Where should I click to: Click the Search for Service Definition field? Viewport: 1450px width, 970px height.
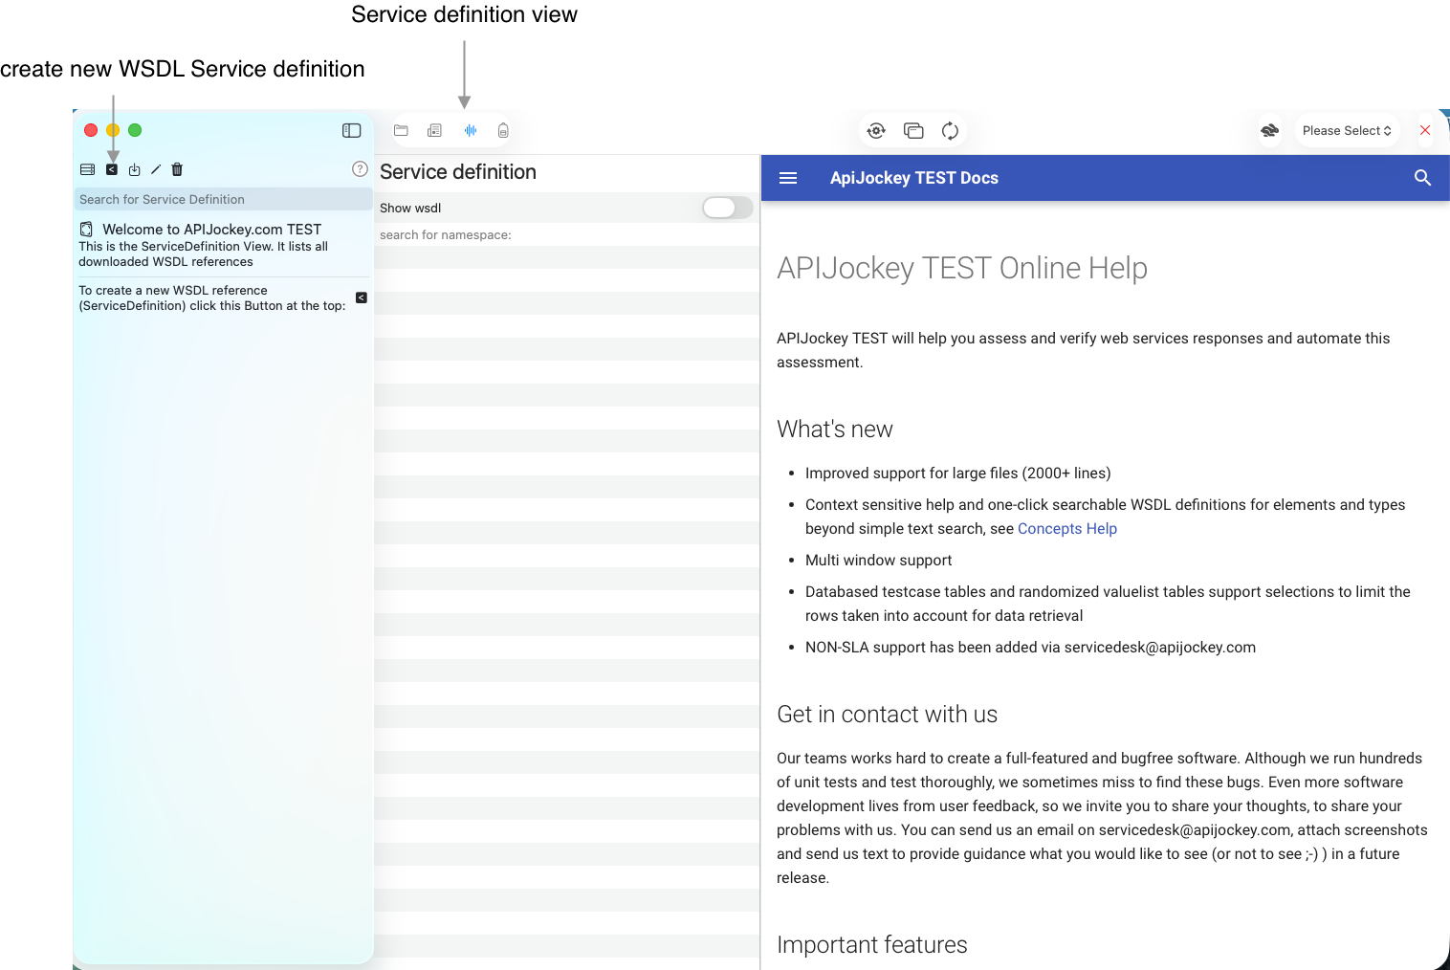pyautogui.click(x=223, y=199)
